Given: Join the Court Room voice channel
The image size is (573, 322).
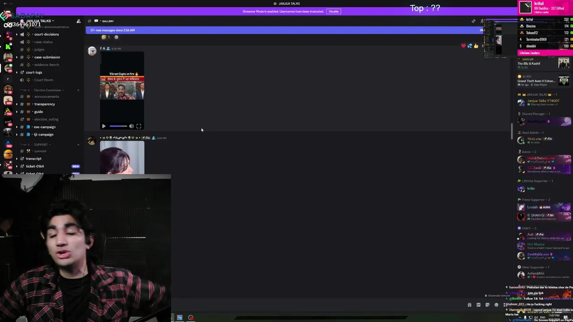Looking at the screenshot, I should 43,80.
